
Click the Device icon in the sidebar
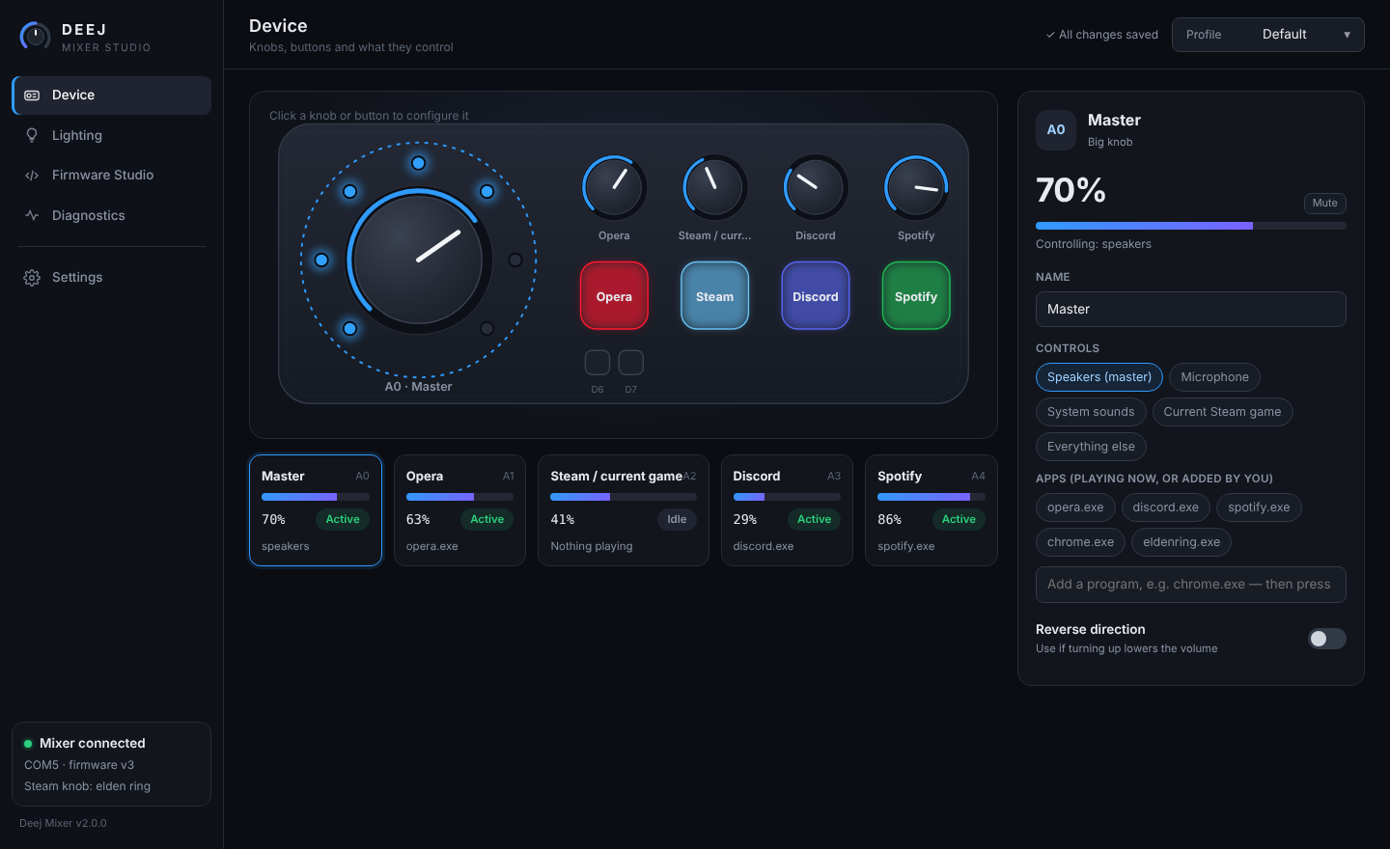(x=32, y=96)
